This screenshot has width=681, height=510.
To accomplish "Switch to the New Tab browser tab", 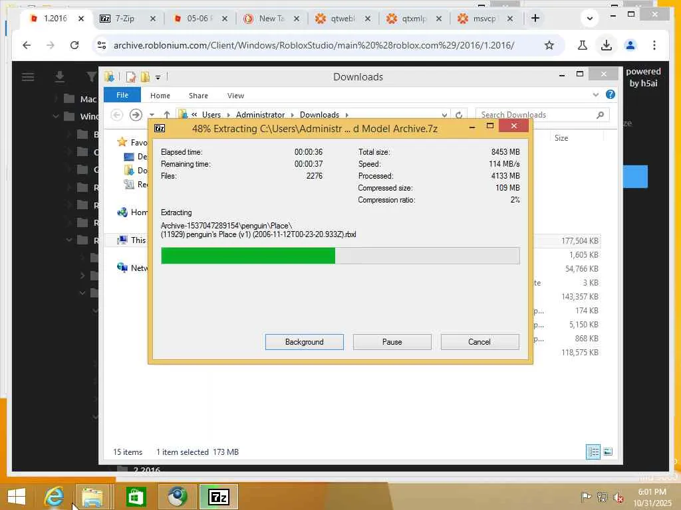I will (270, 18).
